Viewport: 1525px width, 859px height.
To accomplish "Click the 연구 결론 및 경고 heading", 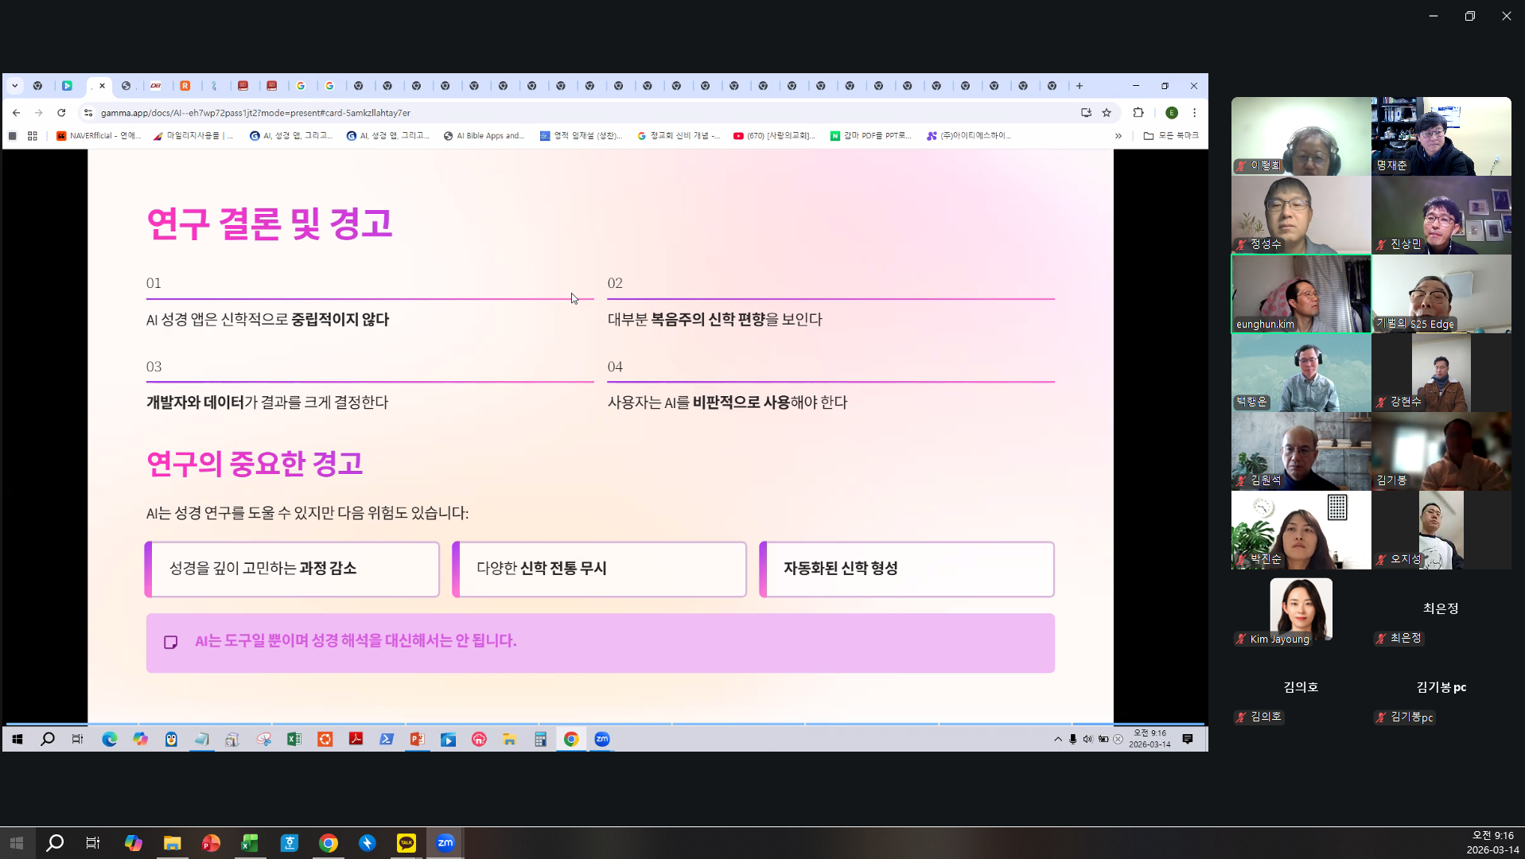I will tap(270, 223).
